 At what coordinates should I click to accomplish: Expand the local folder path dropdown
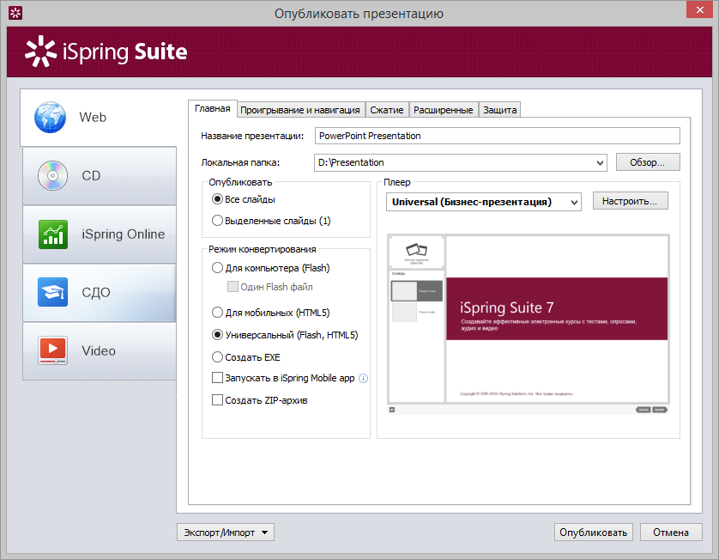tap(600, 162)
